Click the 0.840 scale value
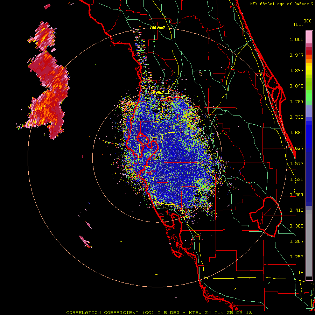This screenshot has height=315, width=315. click(296, 86)
